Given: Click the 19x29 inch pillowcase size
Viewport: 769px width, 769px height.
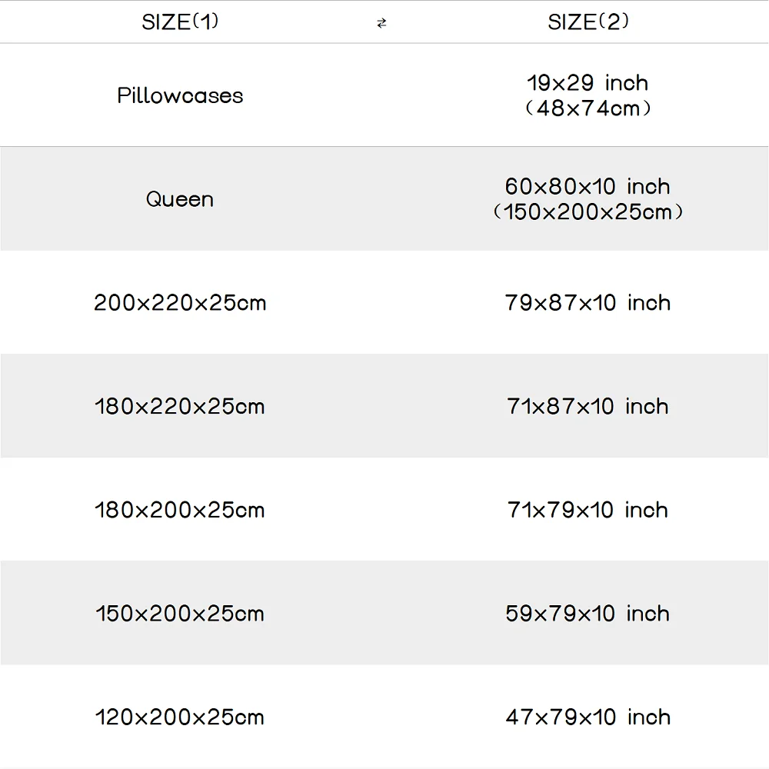Looking at the screenshot, I should pyautogui.click(x=588, y=83).
